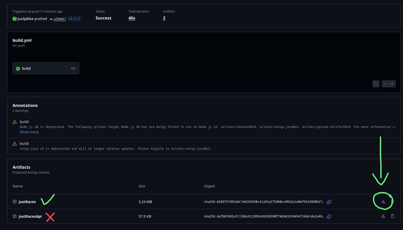Image resolution: width=403 pixels, height=230 pixels.
Task: Select the 57.9 KB size value
Action: pos(145,216)
